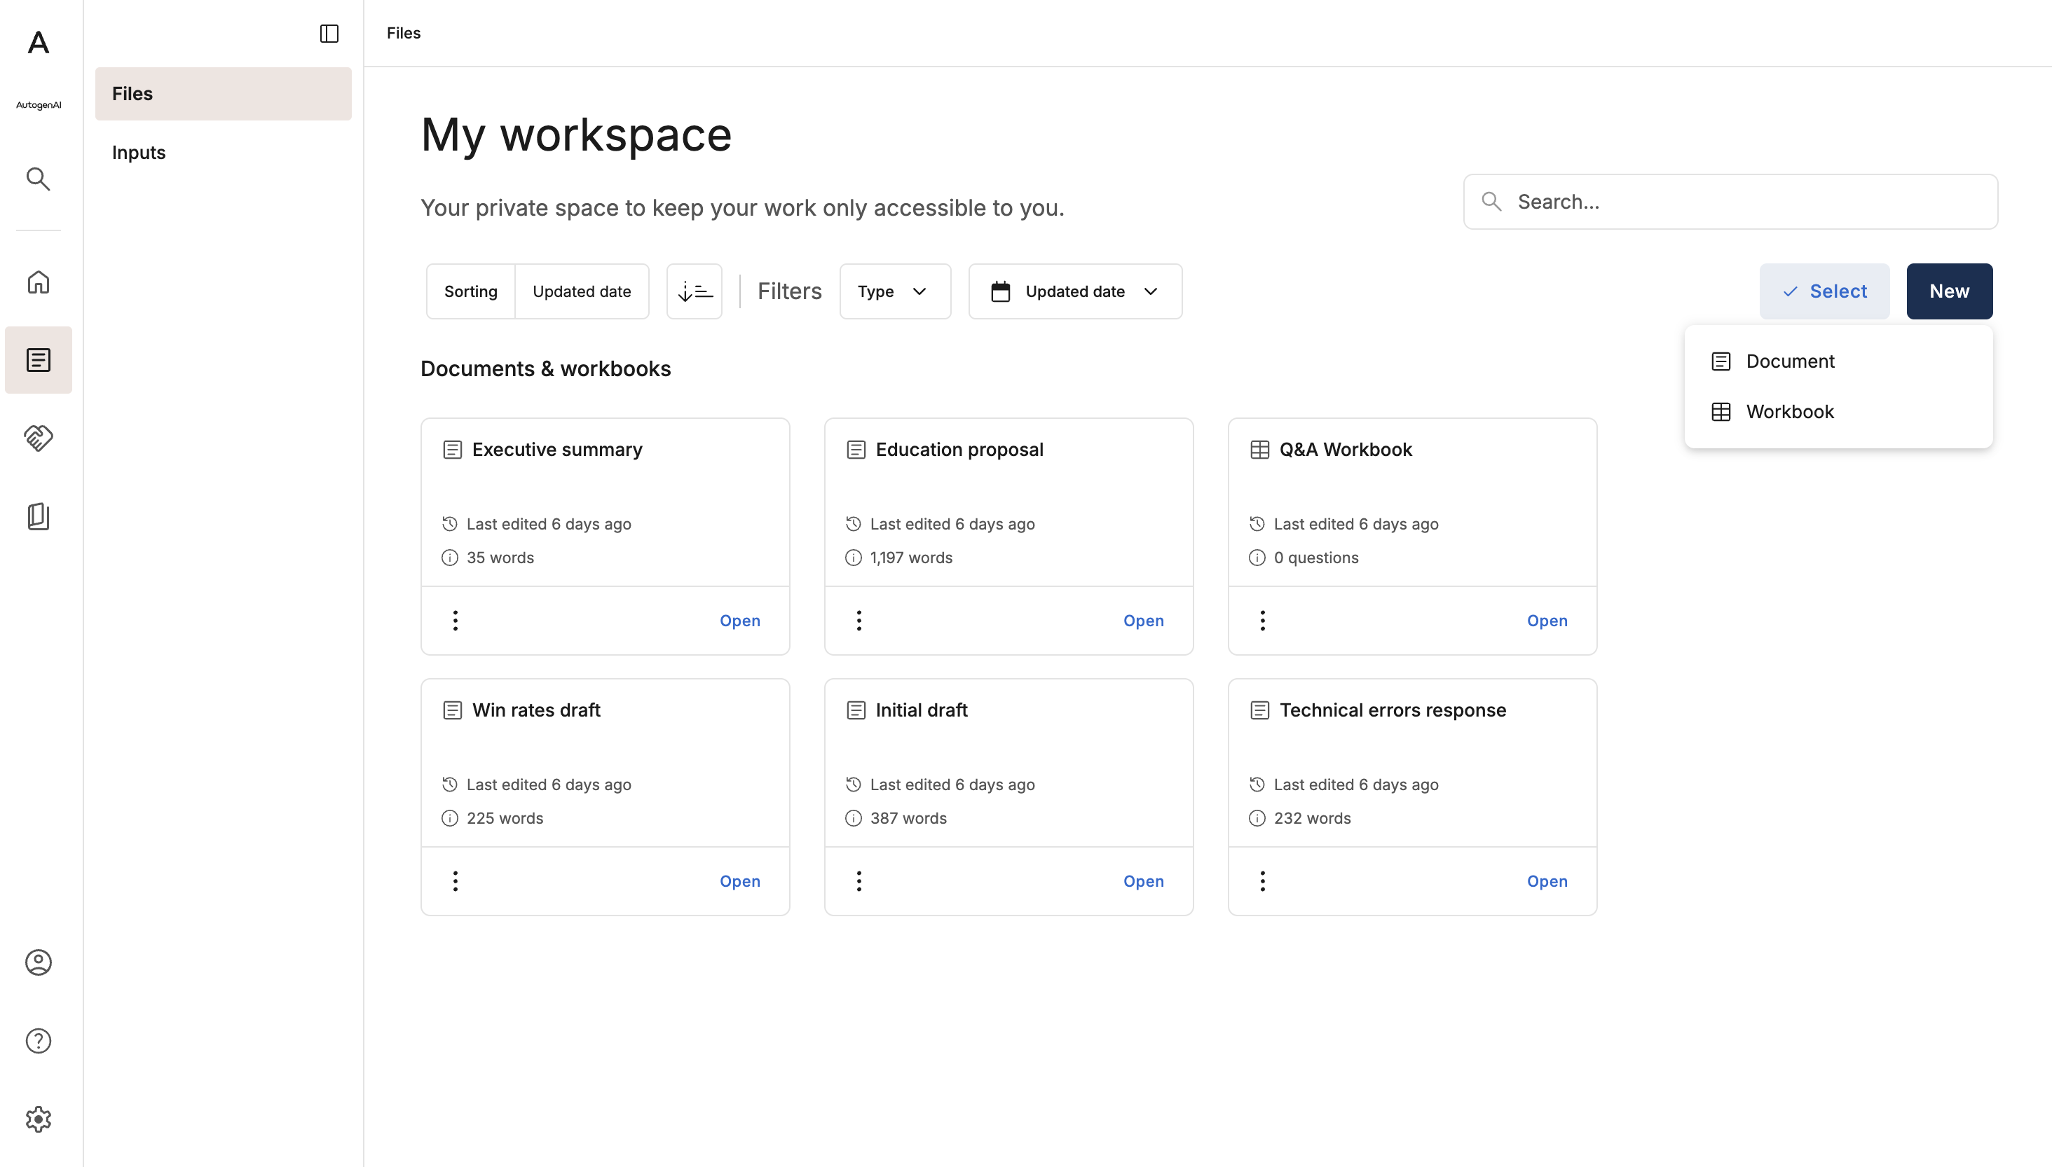Click the Education proposal card title
The width and height of the screenshot is (2052, 1167).
tap(959, 450)
